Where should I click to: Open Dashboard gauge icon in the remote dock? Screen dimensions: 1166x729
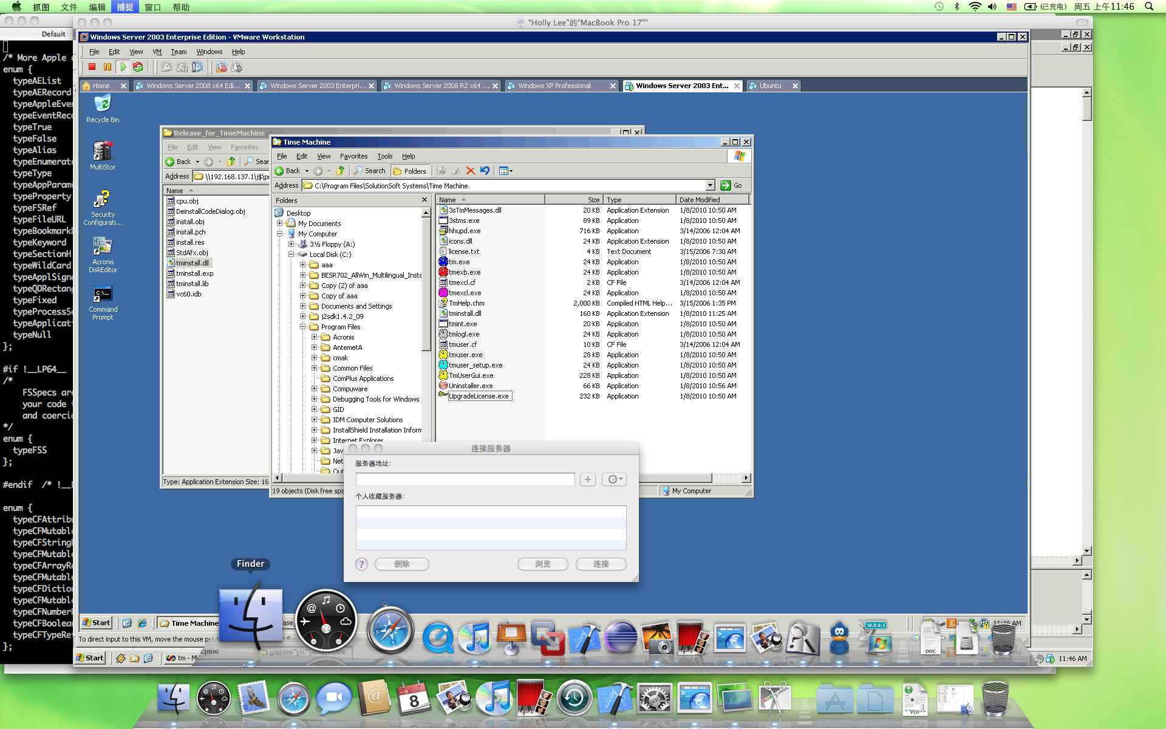[326, 621]
